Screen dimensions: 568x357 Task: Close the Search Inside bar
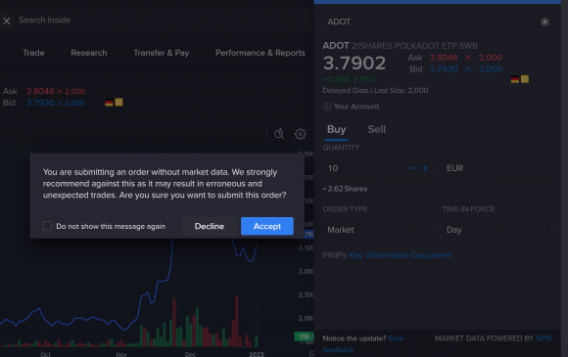pyautogui.click(x=7, y=21)
